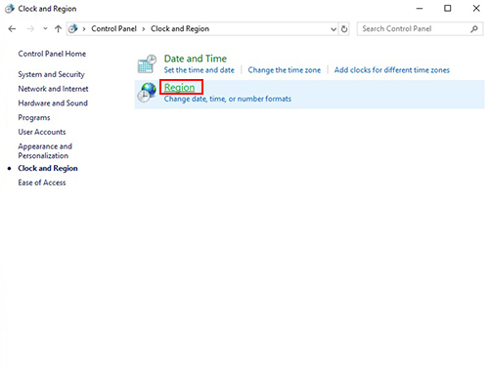Open Appearance and Personalization category

(45, 151)
